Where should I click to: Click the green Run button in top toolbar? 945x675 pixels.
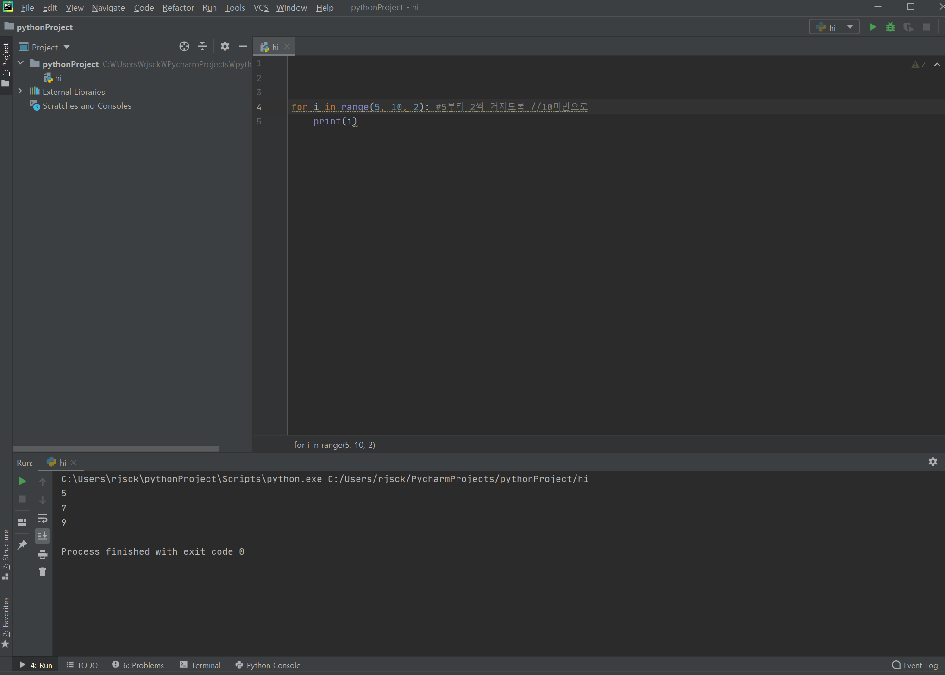[x=872, y=27]
